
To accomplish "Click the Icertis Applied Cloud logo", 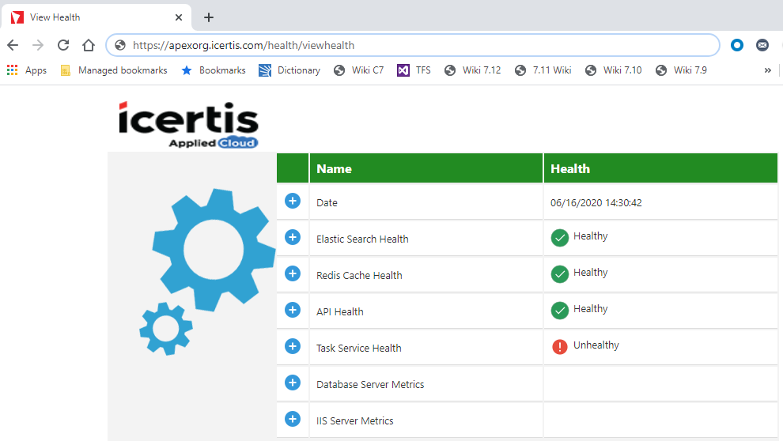I will click(x=189, y=123).
